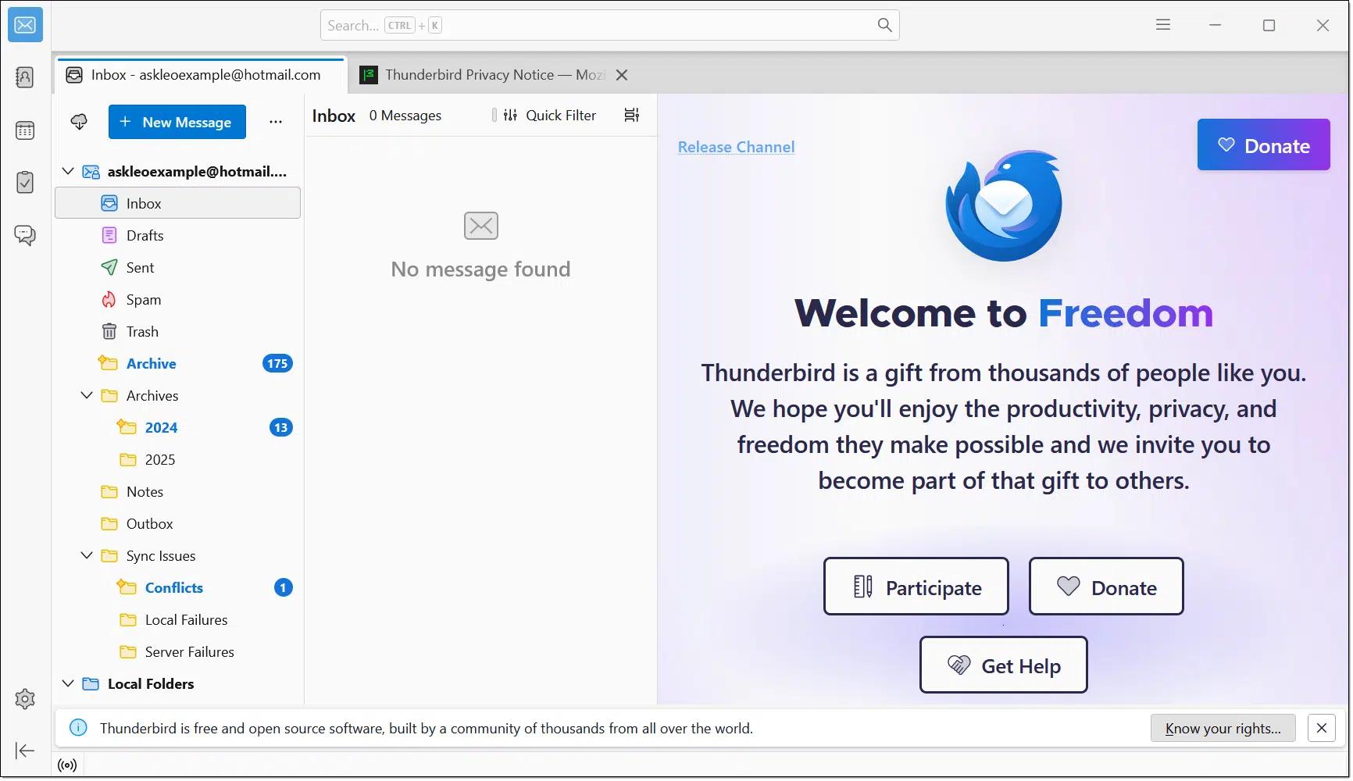Switch to the Inbox tab

[x=201, y=75]
